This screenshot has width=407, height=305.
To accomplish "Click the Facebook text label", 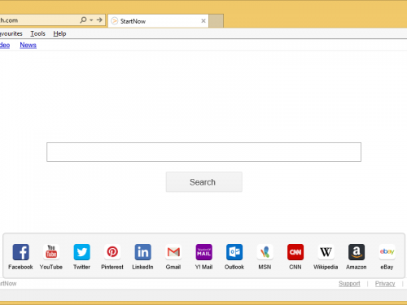I will [20, 267].
